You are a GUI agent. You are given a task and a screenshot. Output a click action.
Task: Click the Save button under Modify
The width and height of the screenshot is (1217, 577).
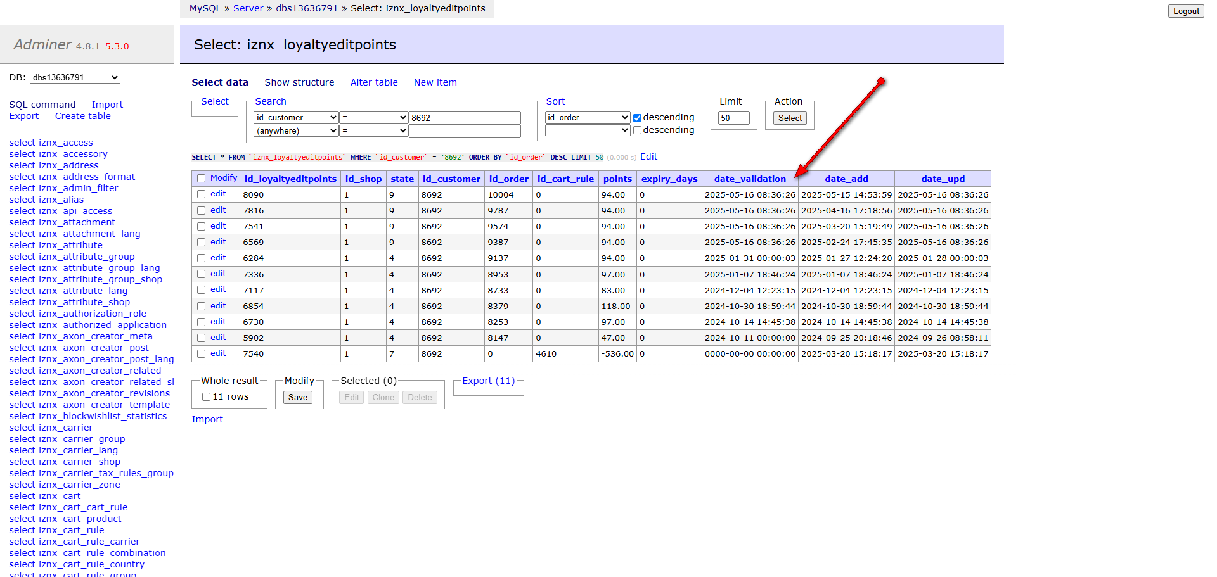pos(297,398)
